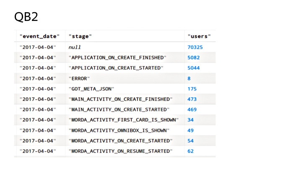Select the "ERROR" stage cell
293x183 pixels.
tap(79, 78)
